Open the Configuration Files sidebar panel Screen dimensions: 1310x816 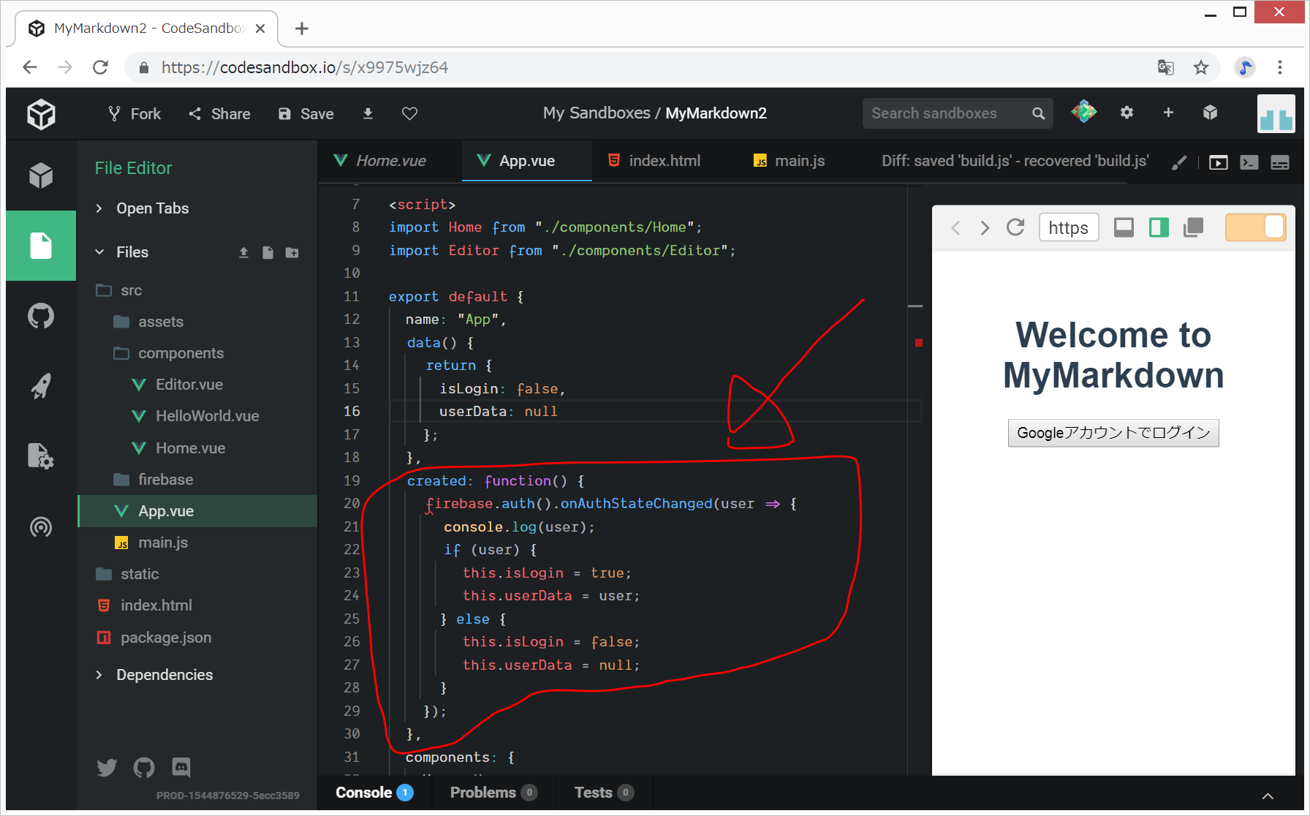[41, 456]
